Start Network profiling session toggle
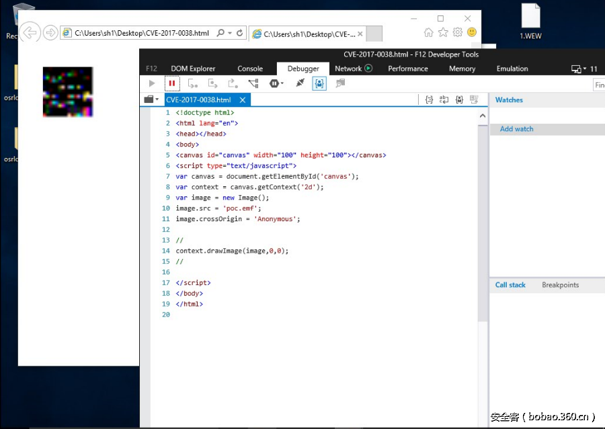605x429 pixels. [x=368, y=69]
